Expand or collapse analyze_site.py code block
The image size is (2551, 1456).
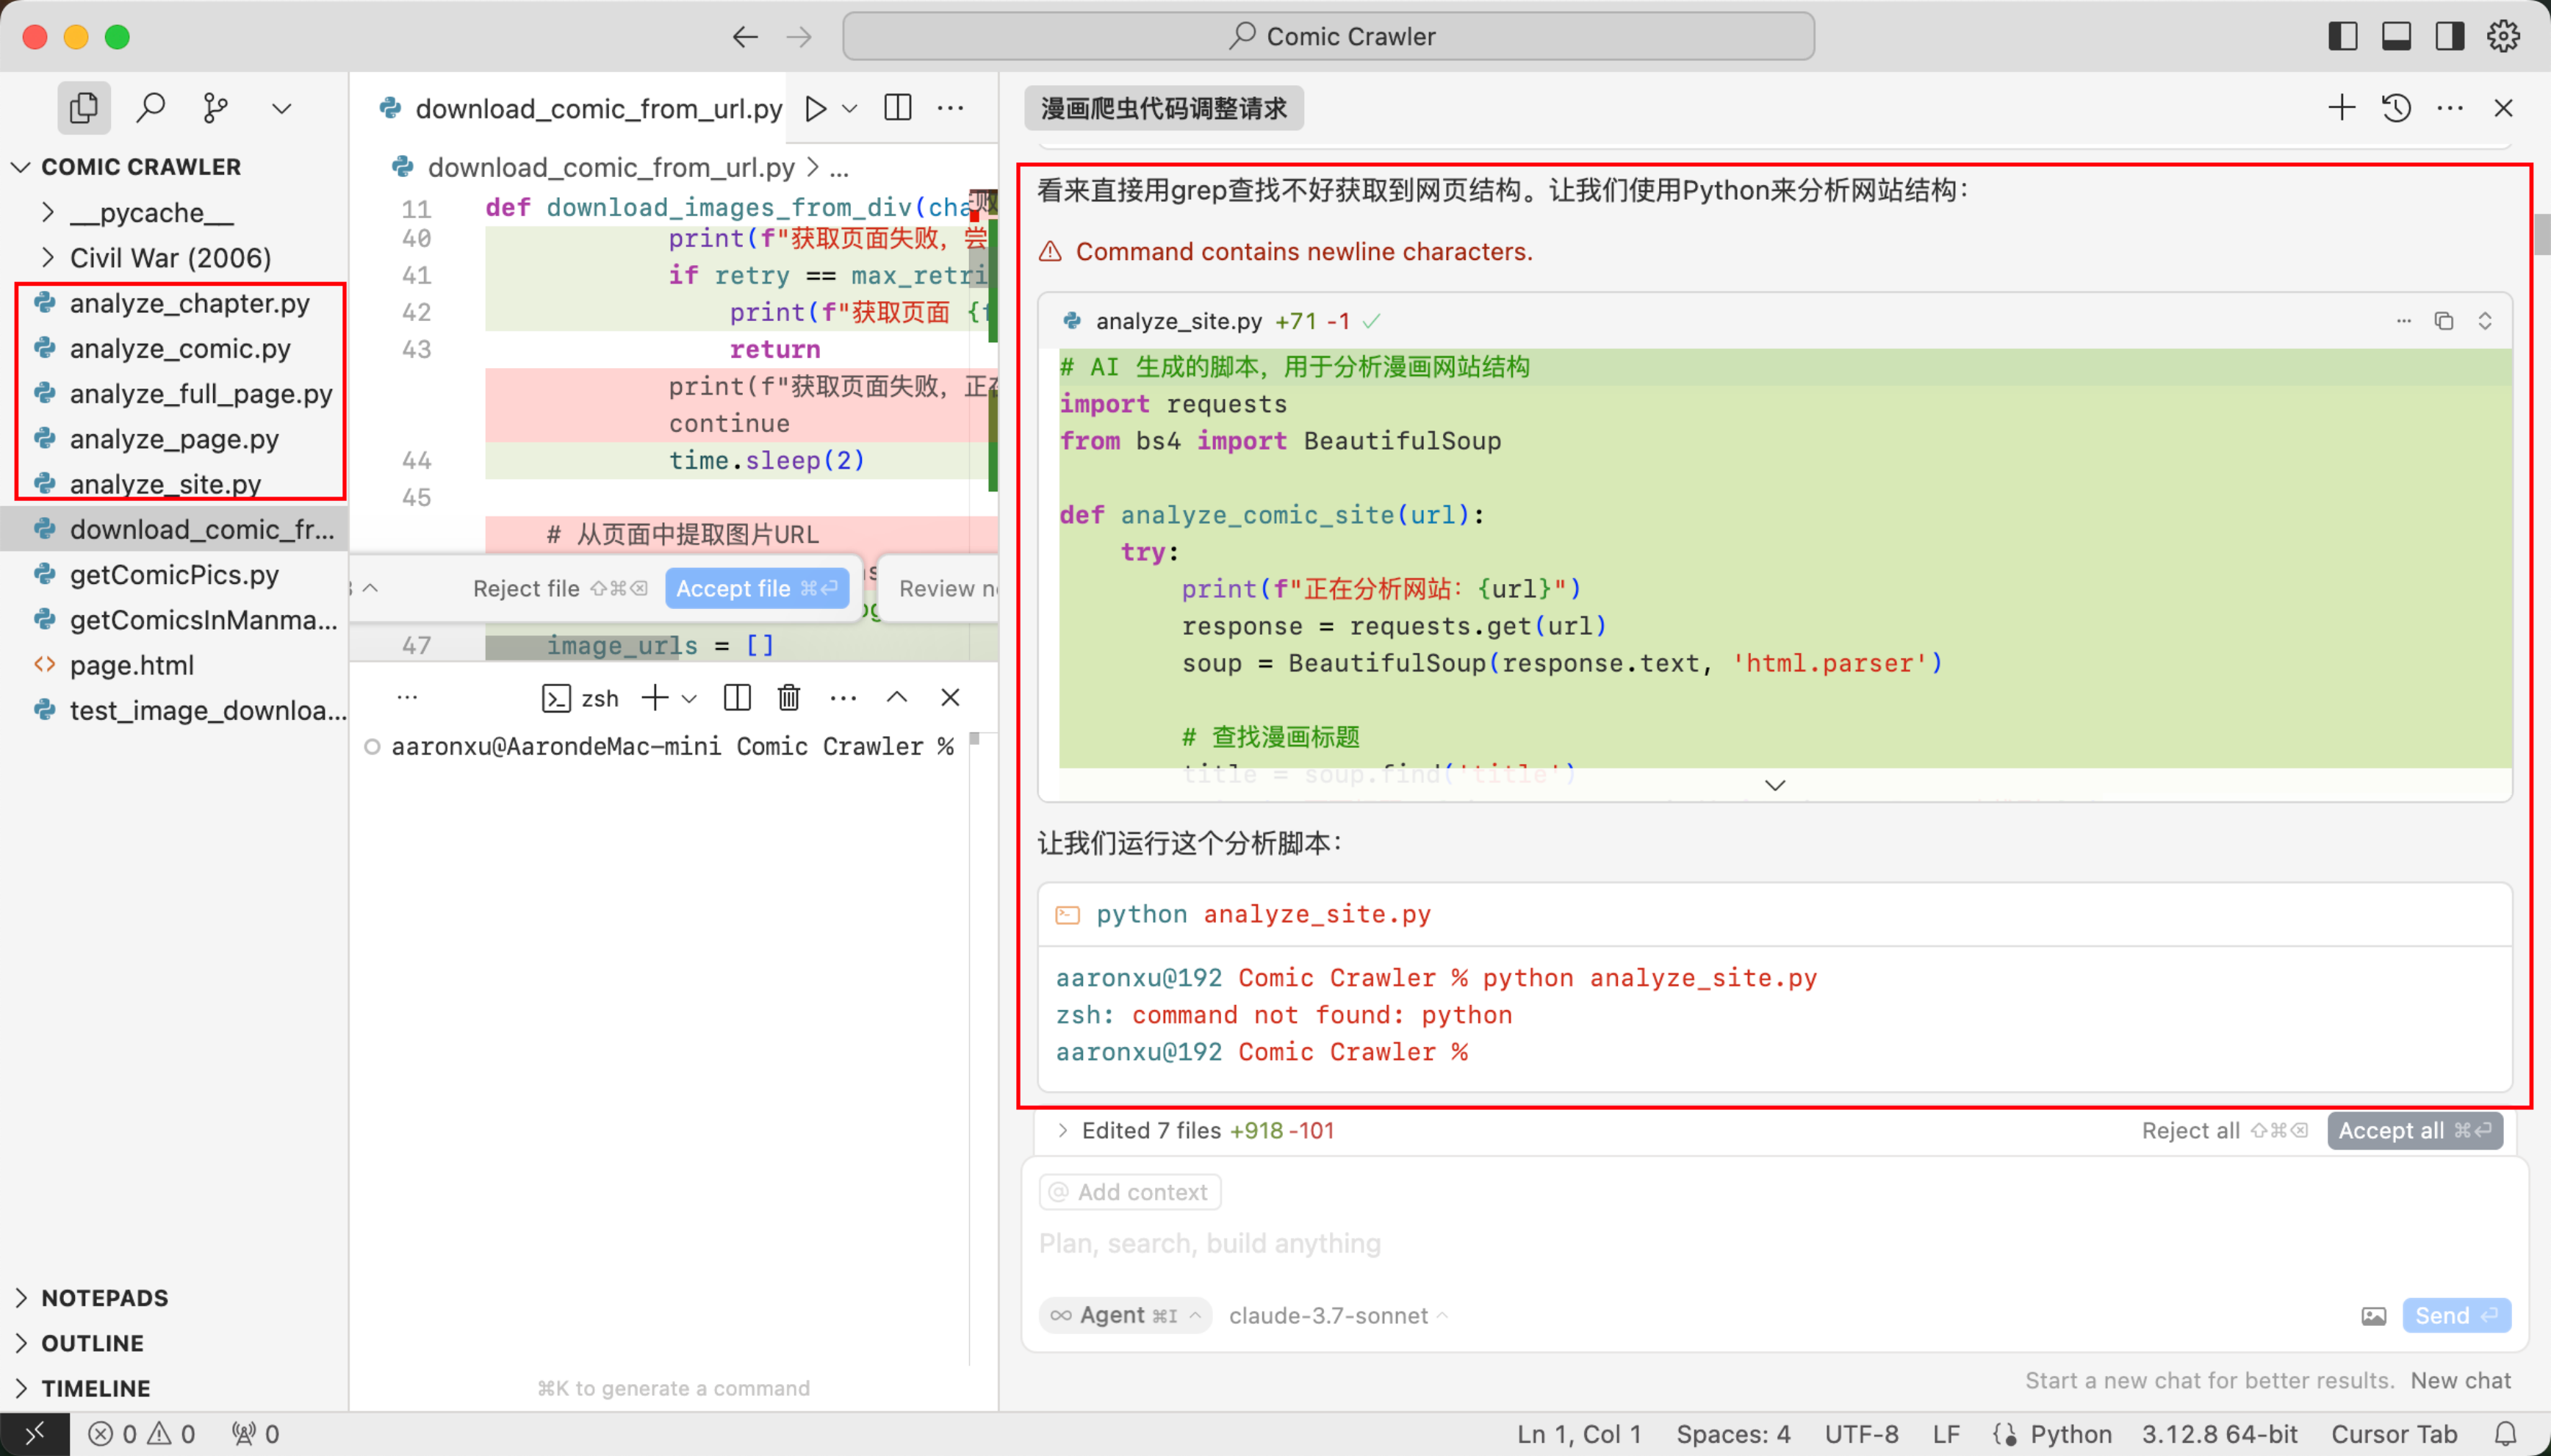click(x=2485, y=321)
